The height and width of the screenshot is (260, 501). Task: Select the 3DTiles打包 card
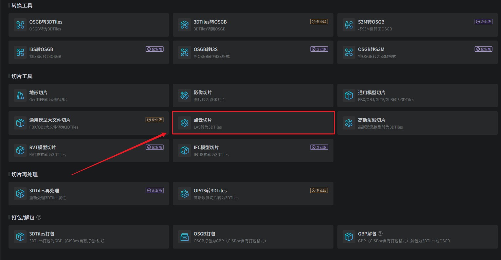coord(89,237)
